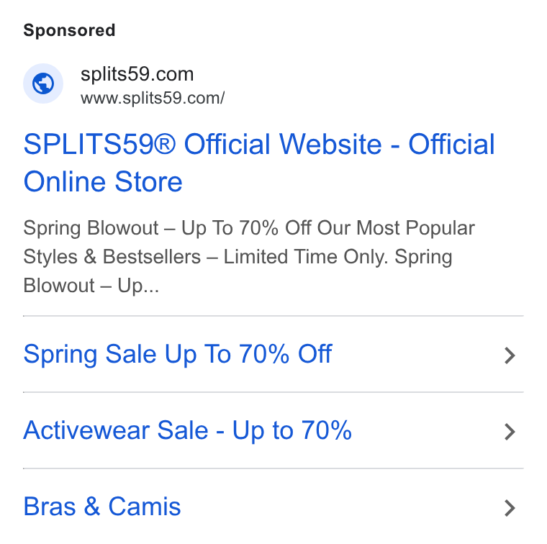Tap the arrow icon beside Activewear Sale
Viewport: 547px width, 544px height.
[x=510, y=432]
